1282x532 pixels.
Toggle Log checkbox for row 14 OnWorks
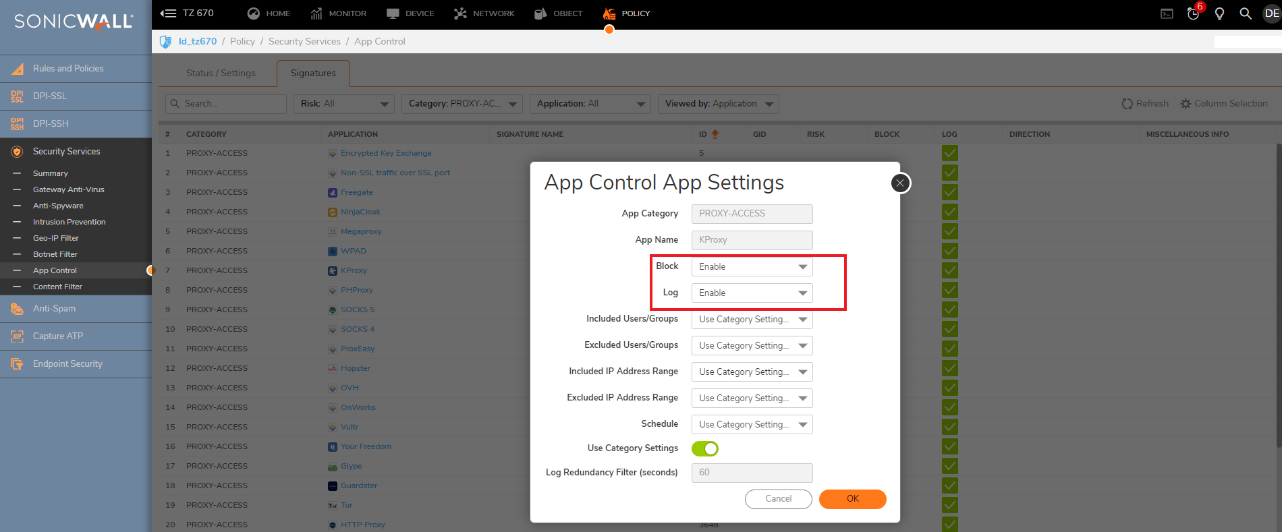[950, 407]
